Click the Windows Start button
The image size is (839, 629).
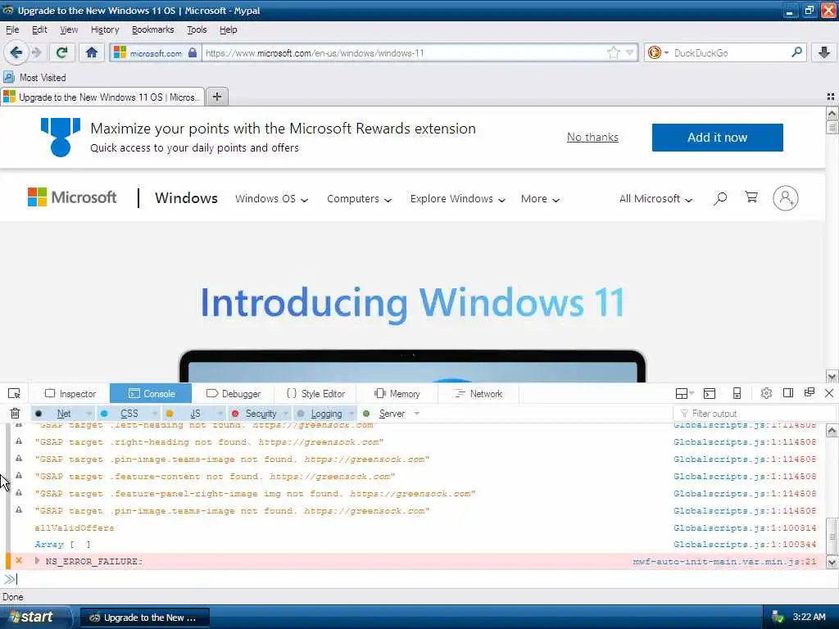pos(34,618)
